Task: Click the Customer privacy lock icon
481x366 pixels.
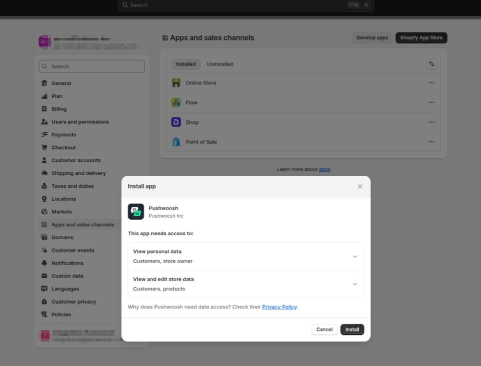Action: pos(44,302)
